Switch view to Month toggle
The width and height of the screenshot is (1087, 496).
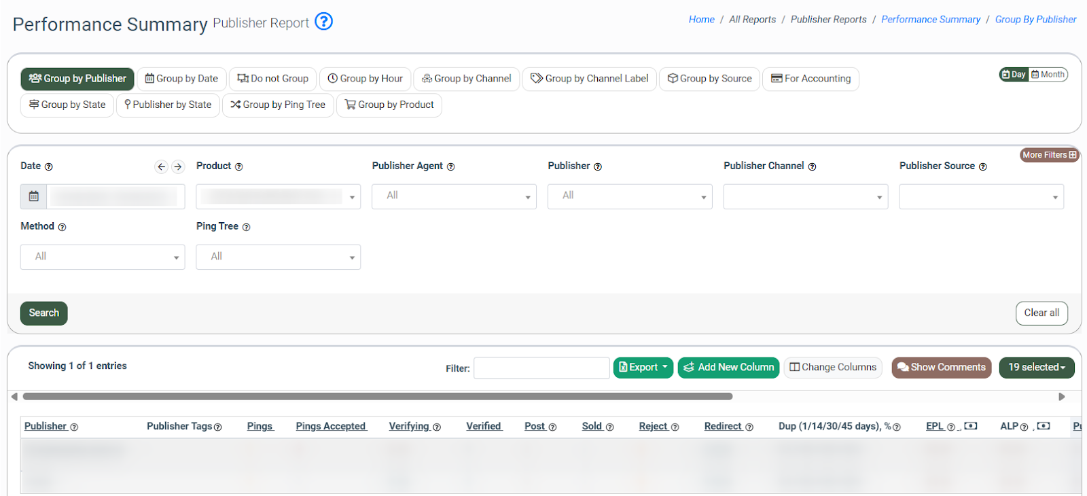pos(1048,75)
